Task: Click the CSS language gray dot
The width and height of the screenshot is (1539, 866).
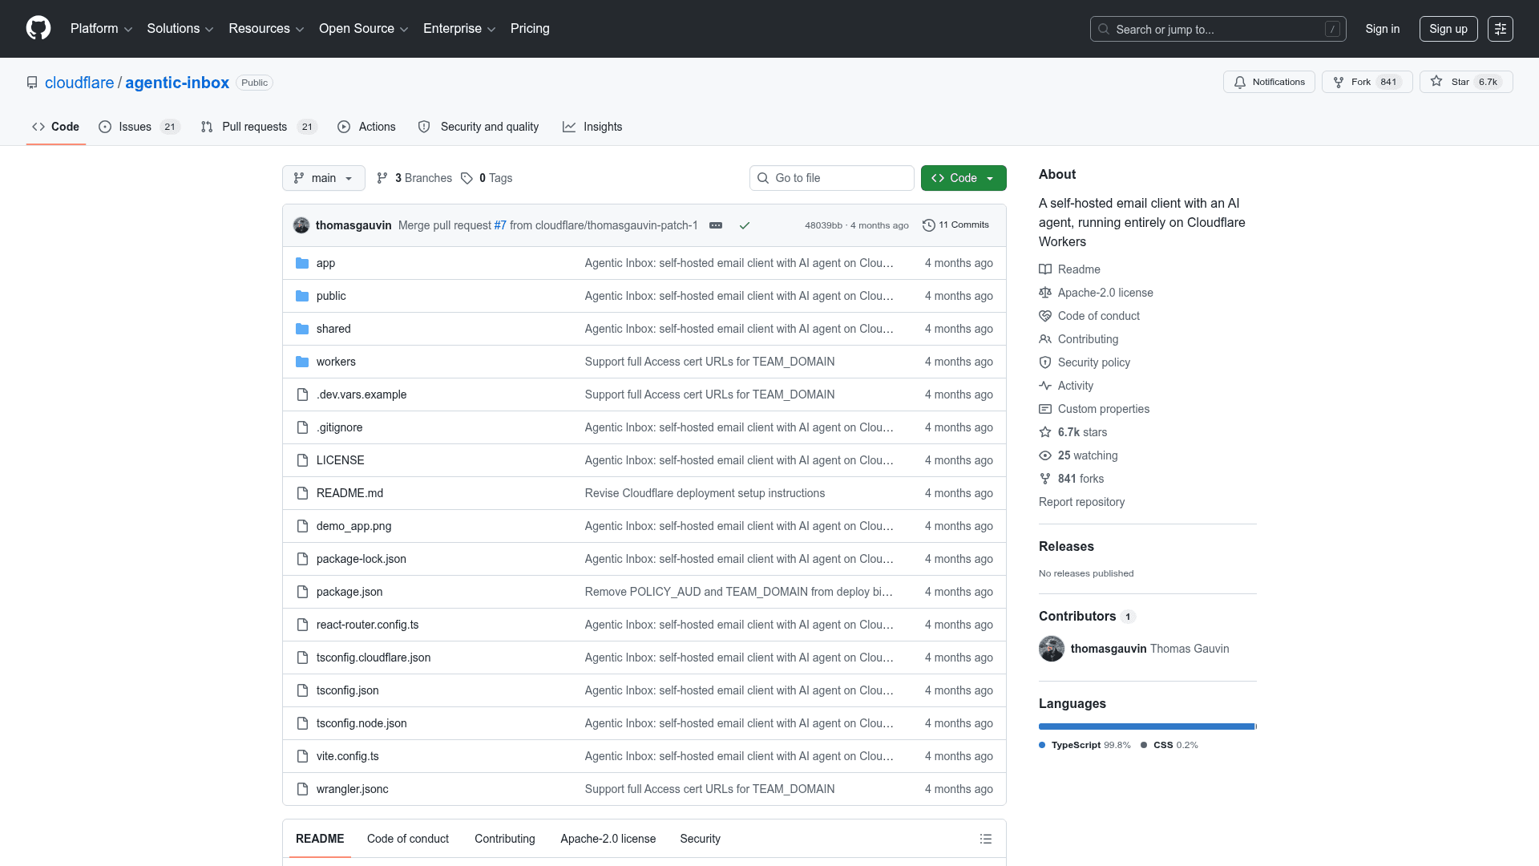Action: [x=1144, y=745]
